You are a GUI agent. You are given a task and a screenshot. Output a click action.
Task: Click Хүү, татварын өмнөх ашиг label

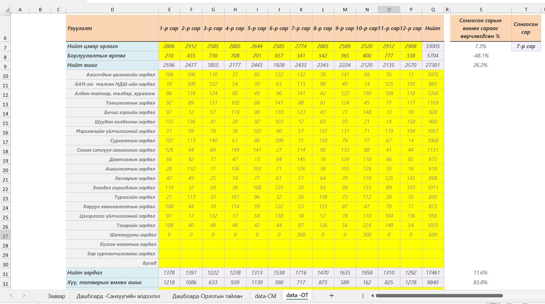104,282
